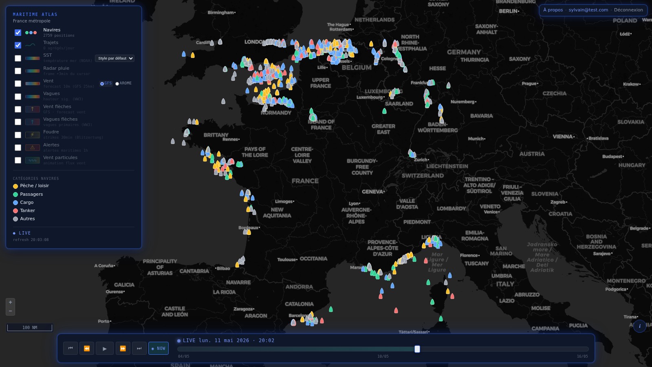Click the Vent gradient swatch
Screen dimensions: 652x367
point(33,84)
